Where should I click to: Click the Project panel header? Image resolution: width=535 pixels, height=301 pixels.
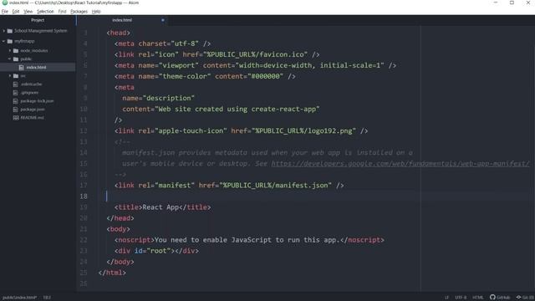click(38, 20)
